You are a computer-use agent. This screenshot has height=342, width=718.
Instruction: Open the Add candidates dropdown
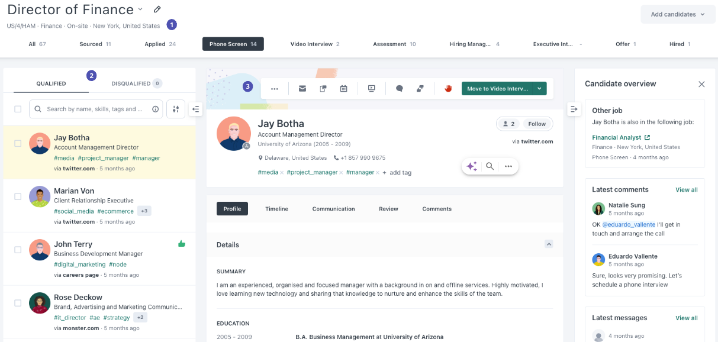pos(678,14)
